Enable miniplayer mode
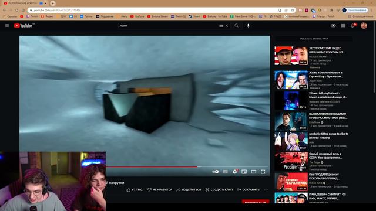The image size is (376, 211). (244, 172)
